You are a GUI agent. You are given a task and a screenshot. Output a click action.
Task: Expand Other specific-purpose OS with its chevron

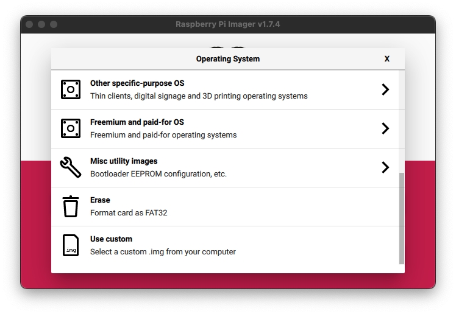[385, 89]
